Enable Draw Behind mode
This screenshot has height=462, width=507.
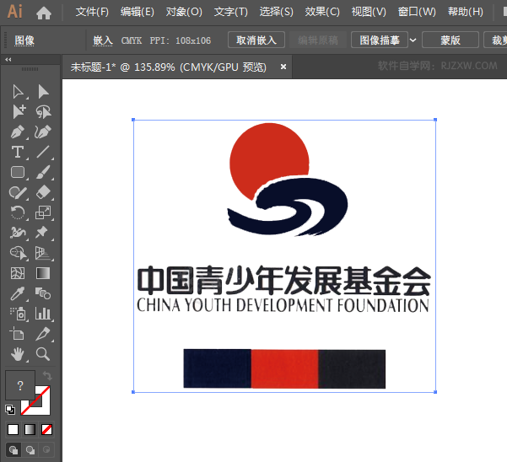pos(30,449)
